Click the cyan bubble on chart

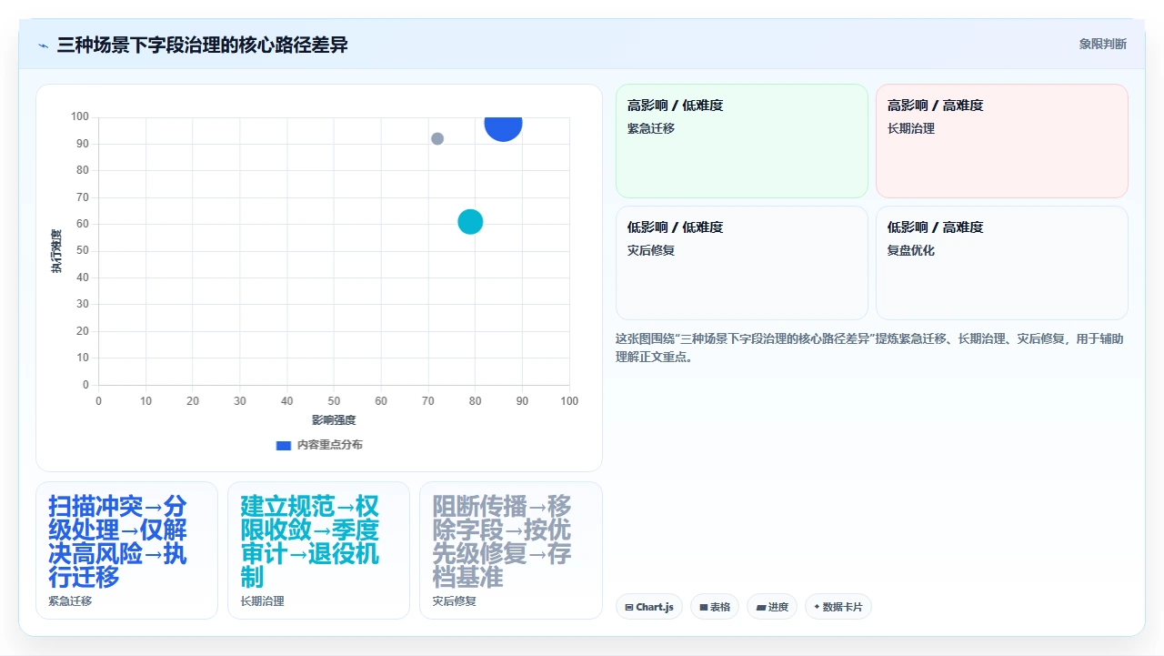(x=470, y=221)
